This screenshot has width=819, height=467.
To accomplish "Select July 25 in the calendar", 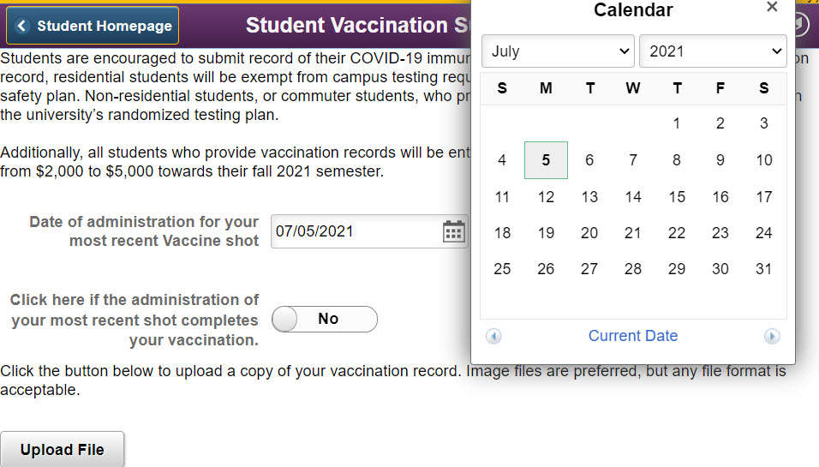I will (502, 269).
